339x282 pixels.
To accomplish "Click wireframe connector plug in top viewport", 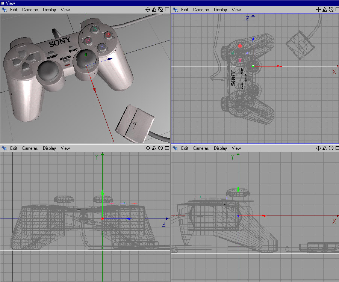I will 300,45.
